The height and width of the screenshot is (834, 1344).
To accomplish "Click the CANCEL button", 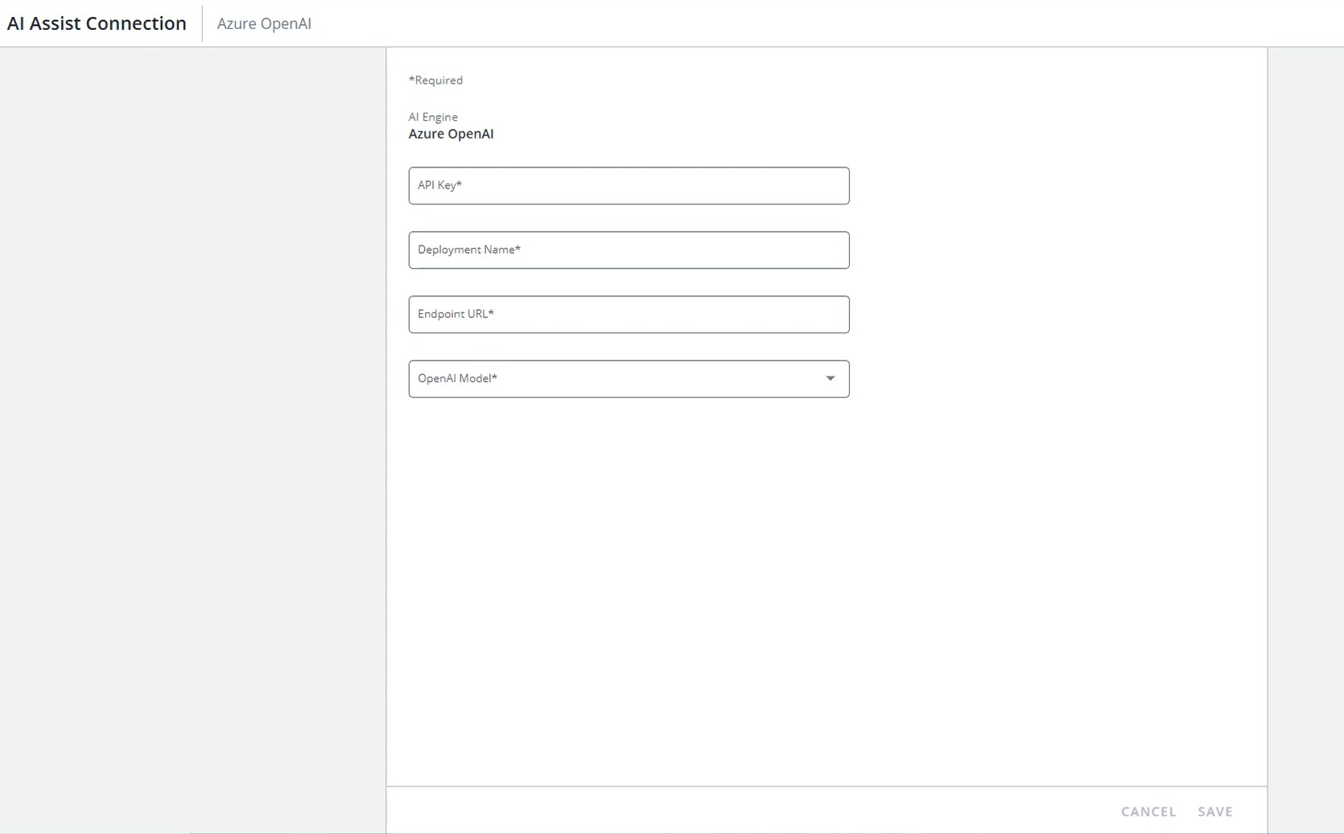I will point(1148,811).
